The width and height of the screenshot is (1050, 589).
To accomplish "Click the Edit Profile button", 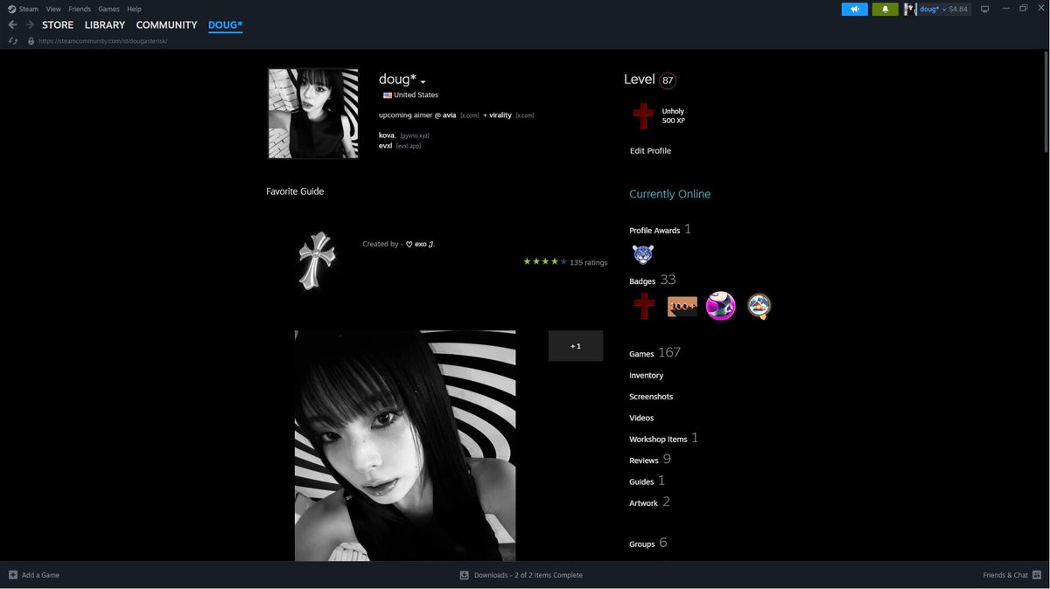I will coord(650,151).
